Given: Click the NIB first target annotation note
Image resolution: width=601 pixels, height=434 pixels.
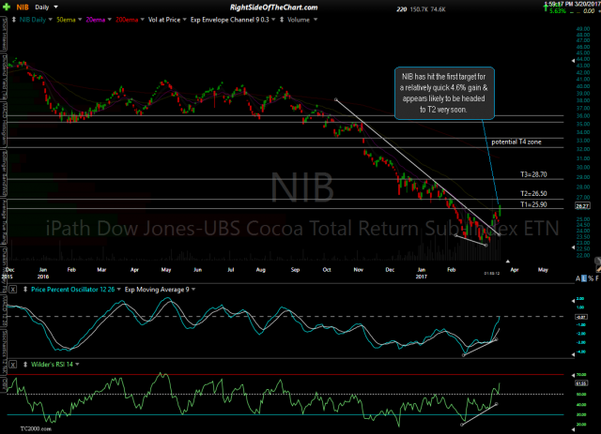Looking at the screenshot, I should 444,94.
